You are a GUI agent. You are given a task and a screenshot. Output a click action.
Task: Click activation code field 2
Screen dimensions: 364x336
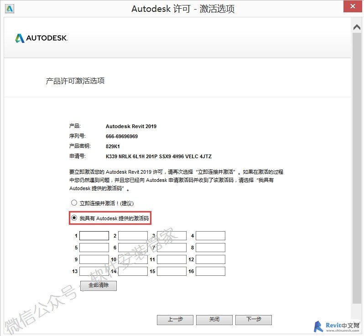133,236
